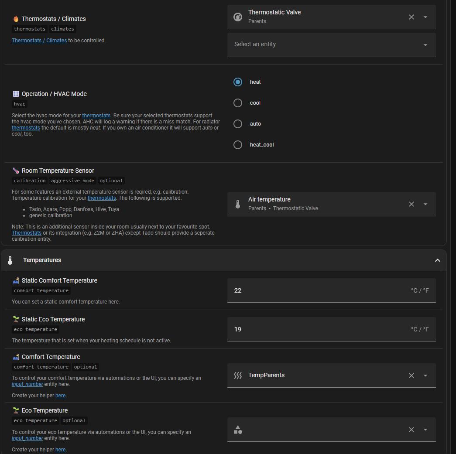Open the Thermostats / Climates link

[x=39, y=41]
